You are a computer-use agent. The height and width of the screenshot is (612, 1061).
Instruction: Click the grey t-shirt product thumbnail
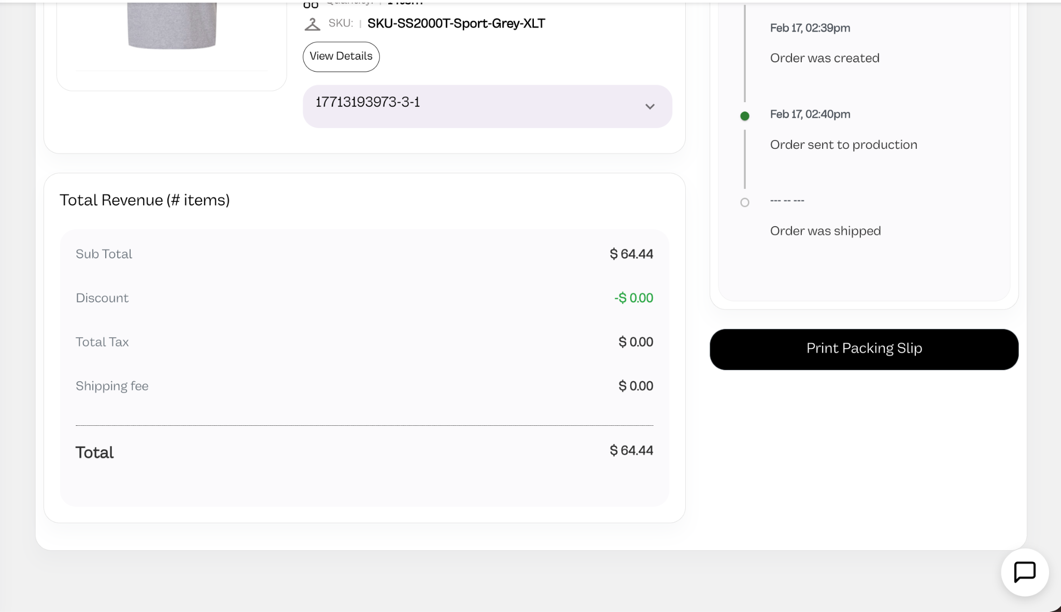pos(172,25)
